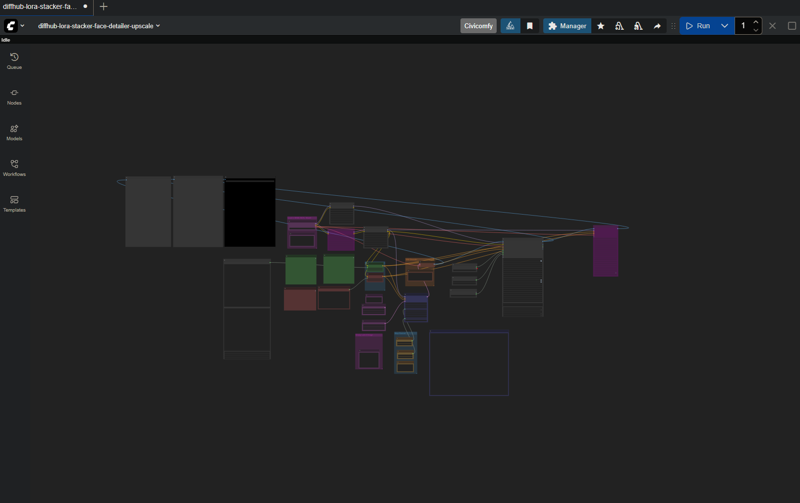This screenshot has width=800, height=503.
Task: Toggle the first slashed-bell icon in the toolbar
Action: pos(619,26)
